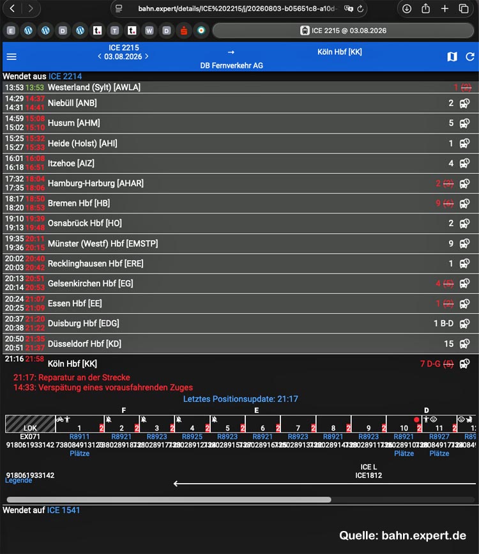Select the Niebüll [ANB] stop
The width and height of the screenshot is (479, 554).
72,103
